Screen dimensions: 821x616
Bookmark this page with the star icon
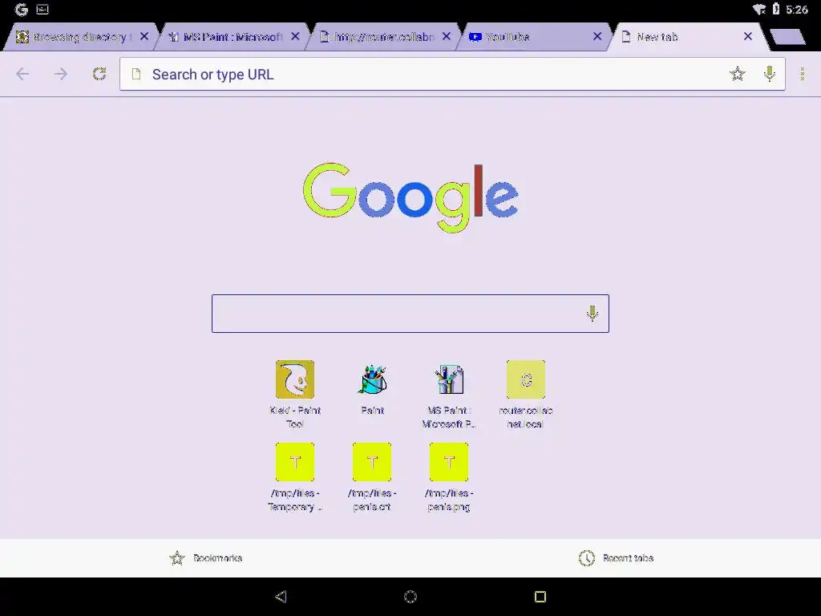(x=738, y=74)
